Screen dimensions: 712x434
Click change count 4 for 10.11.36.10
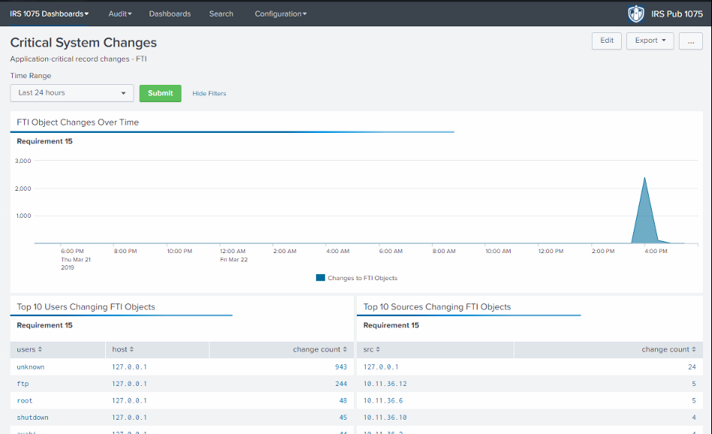click(x=694, y=417)
